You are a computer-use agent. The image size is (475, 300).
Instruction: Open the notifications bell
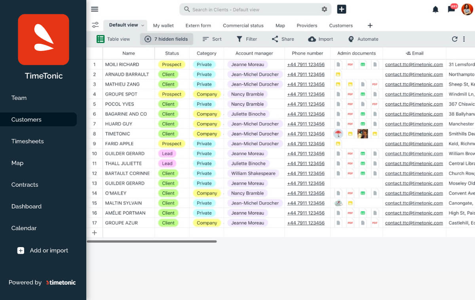pos(436,9)
